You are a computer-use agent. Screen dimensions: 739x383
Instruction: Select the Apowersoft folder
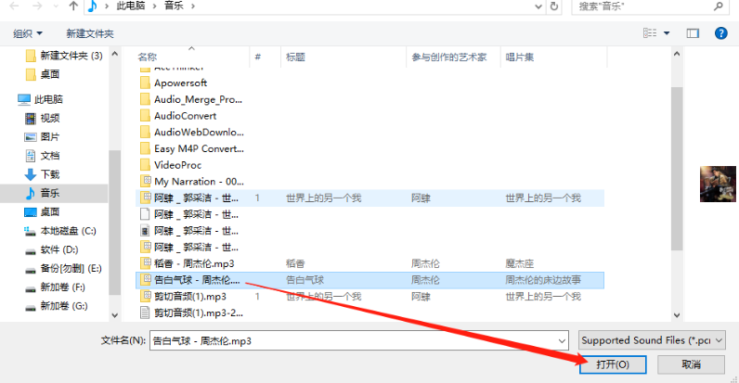coord(174,83)
